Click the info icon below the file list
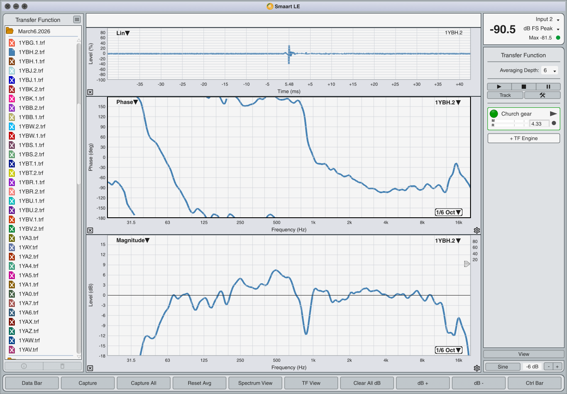Viewport: 567px width, 394px height. 24,366
